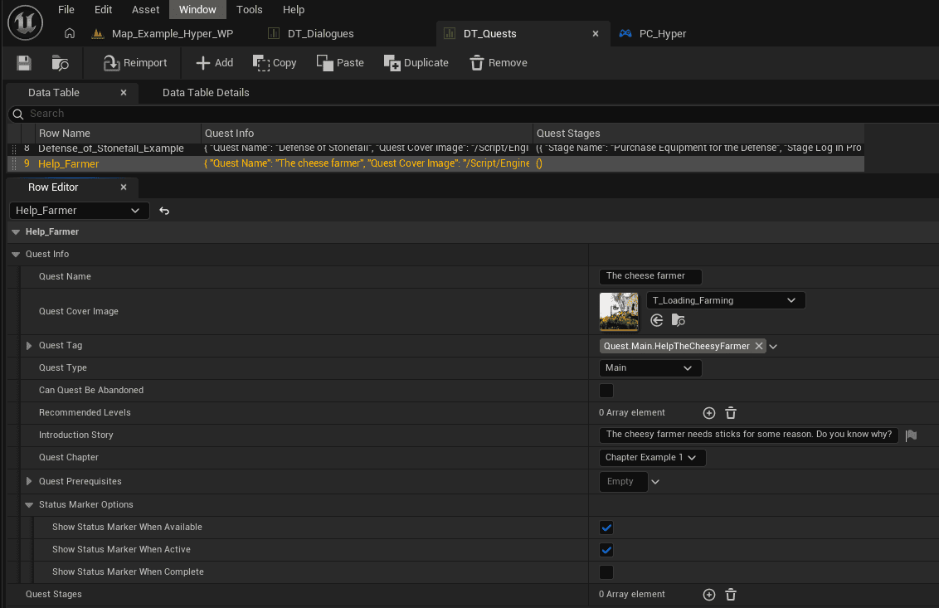Save the data table with the floppy icon
Screen dimensions: 939x608
coord(24,63)
